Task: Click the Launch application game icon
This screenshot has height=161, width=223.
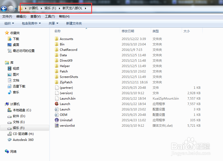Action: click(x=57, y=104)
